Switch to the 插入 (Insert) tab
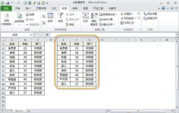Image resolution: width=179 pixels, height=113 pixels. tap(28, 8)
